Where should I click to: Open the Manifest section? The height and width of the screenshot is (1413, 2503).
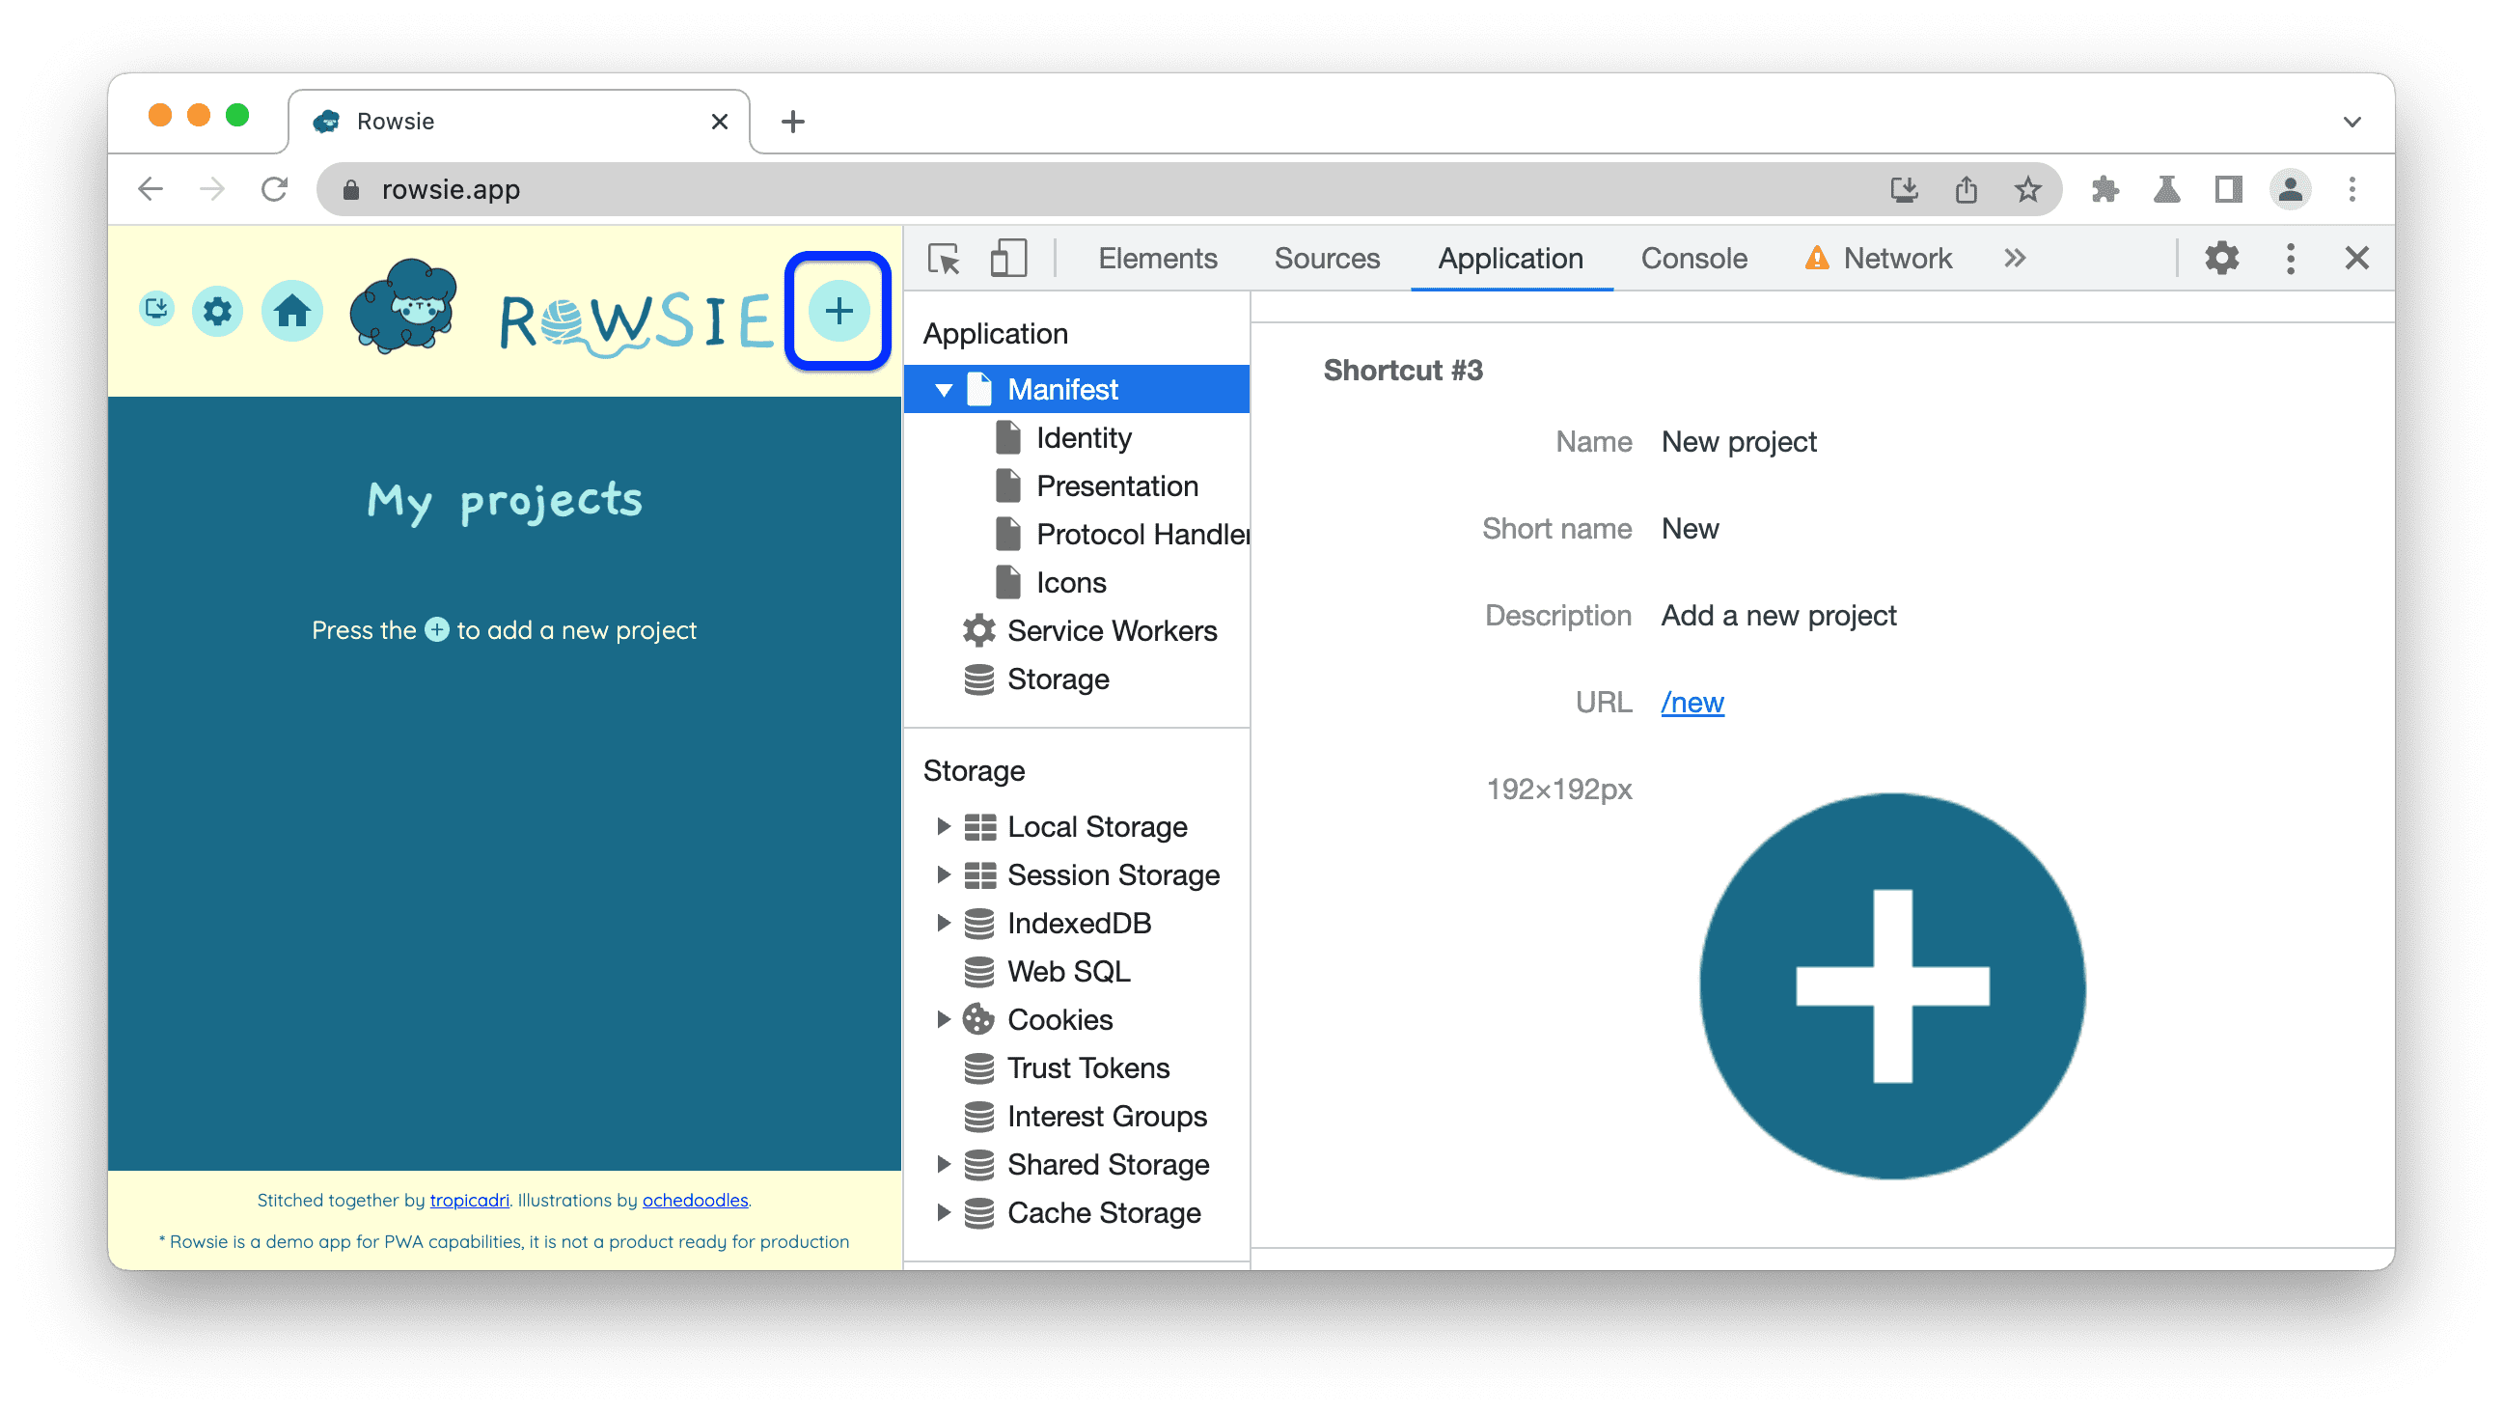tap(1066, 389)
